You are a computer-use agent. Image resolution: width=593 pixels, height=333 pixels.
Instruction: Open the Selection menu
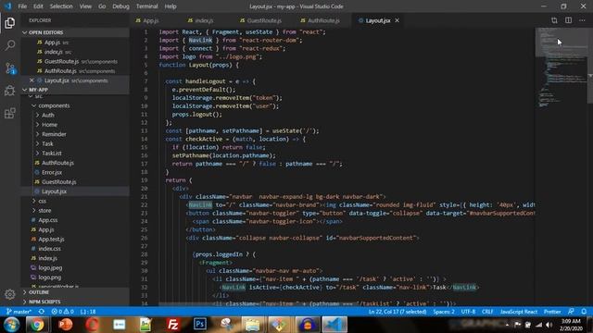coord(61,6)
